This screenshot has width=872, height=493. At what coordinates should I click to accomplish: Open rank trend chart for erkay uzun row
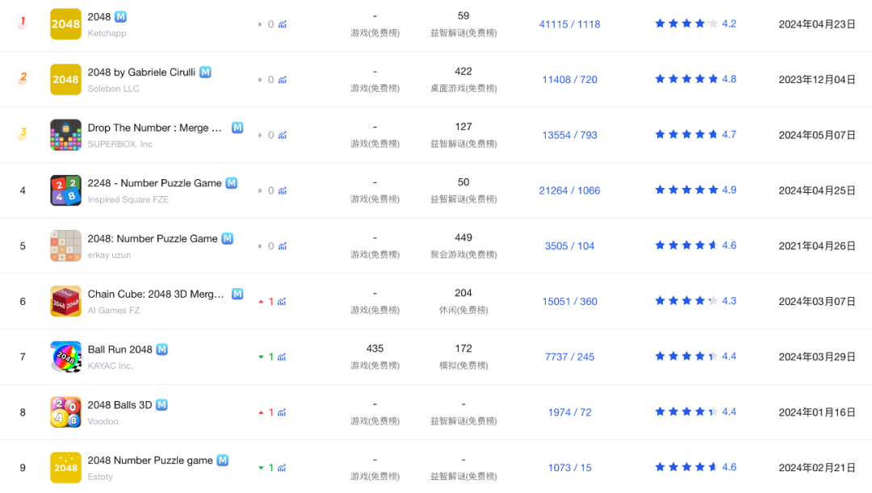click(x=283, y=246)
